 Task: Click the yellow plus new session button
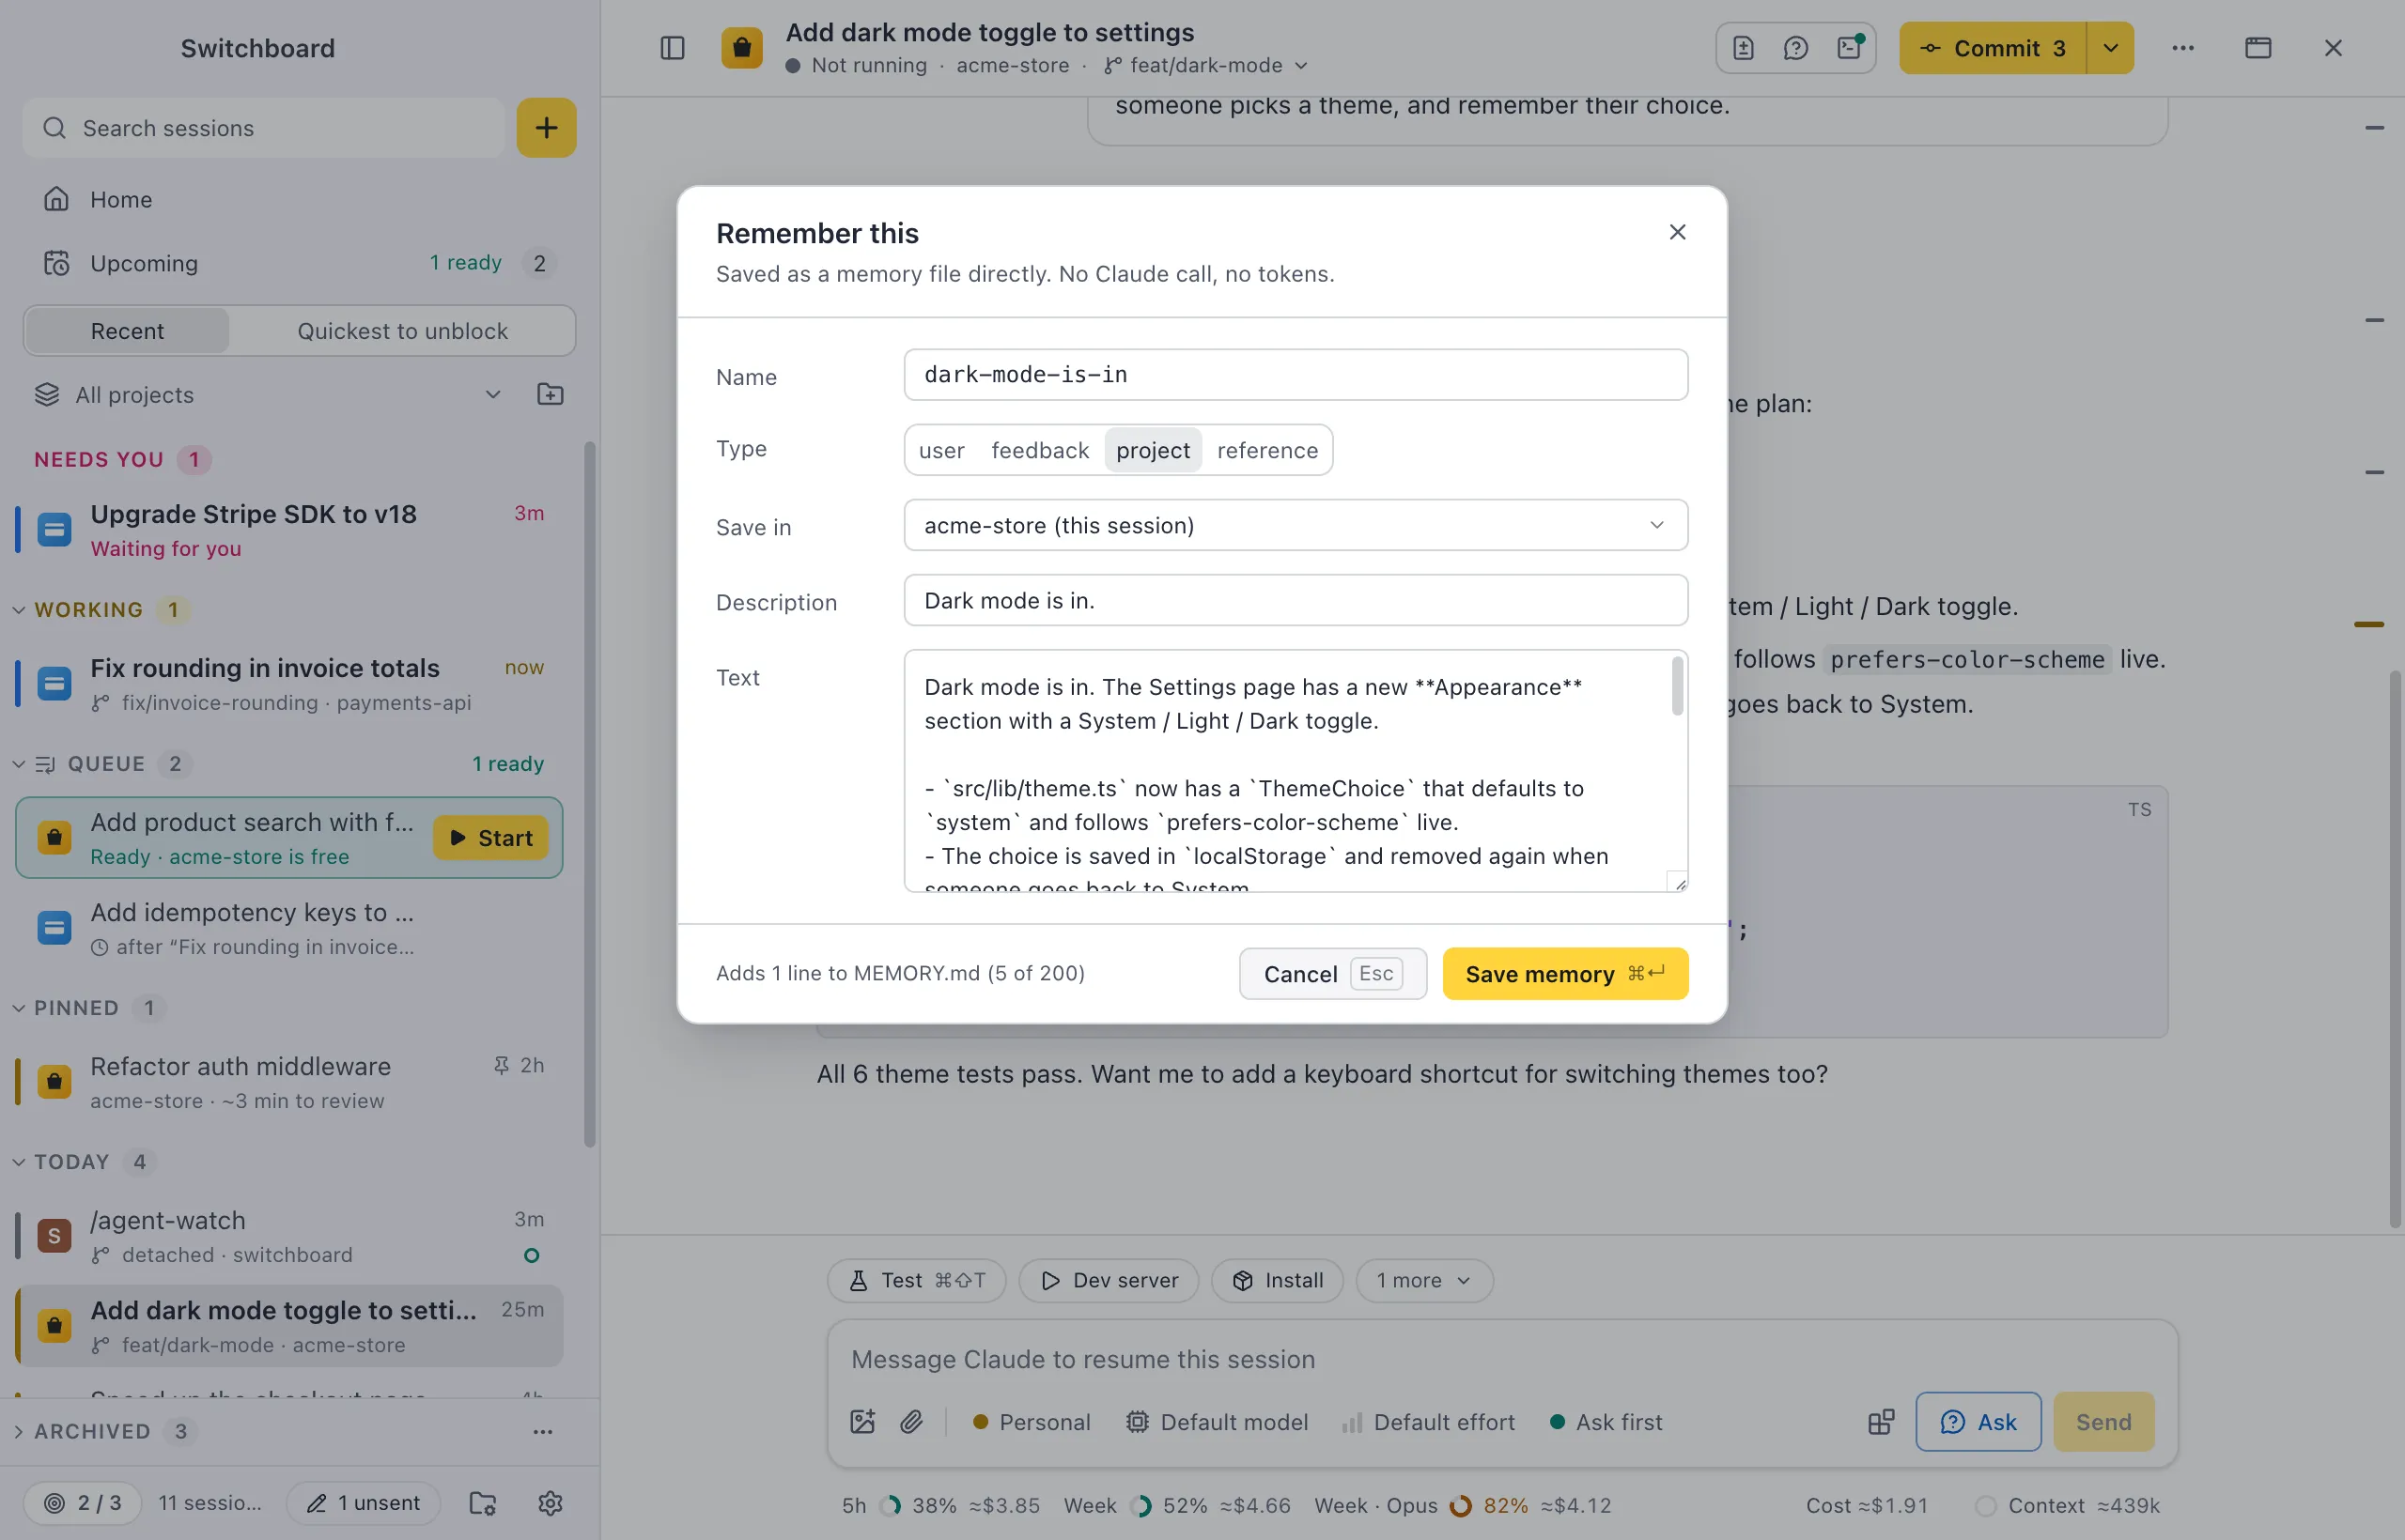click(546, 128)
